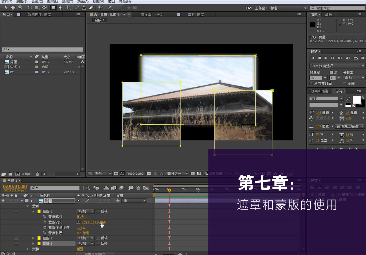Click the eyedropper in Character panel
The width and height of the screenshot is (366, 255).
[x=348, y=99]
